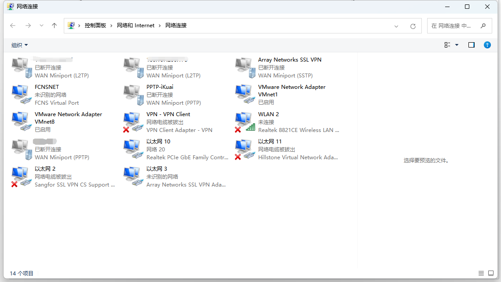
Task: Select 以太网 2 adapter icon
Action: pos(22,176)
